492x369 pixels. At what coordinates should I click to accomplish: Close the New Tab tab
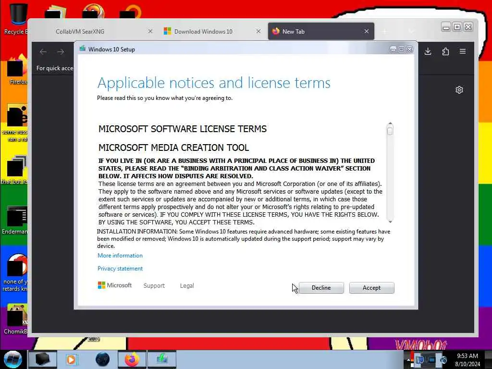click(367, 31)
